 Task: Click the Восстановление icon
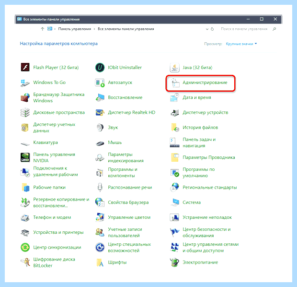pos(100,97)
